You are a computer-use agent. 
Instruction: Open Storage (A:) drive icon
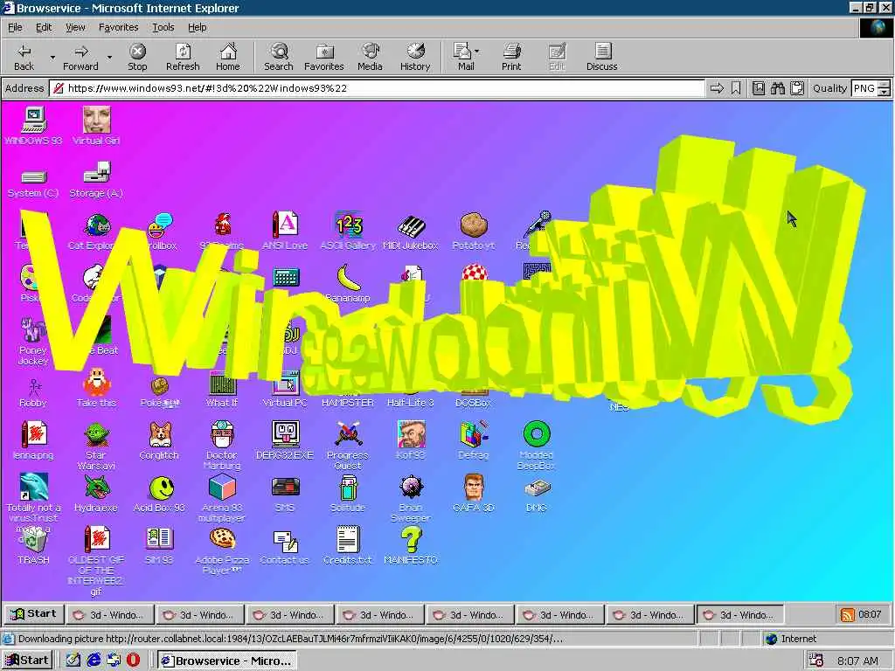[96, 180]
